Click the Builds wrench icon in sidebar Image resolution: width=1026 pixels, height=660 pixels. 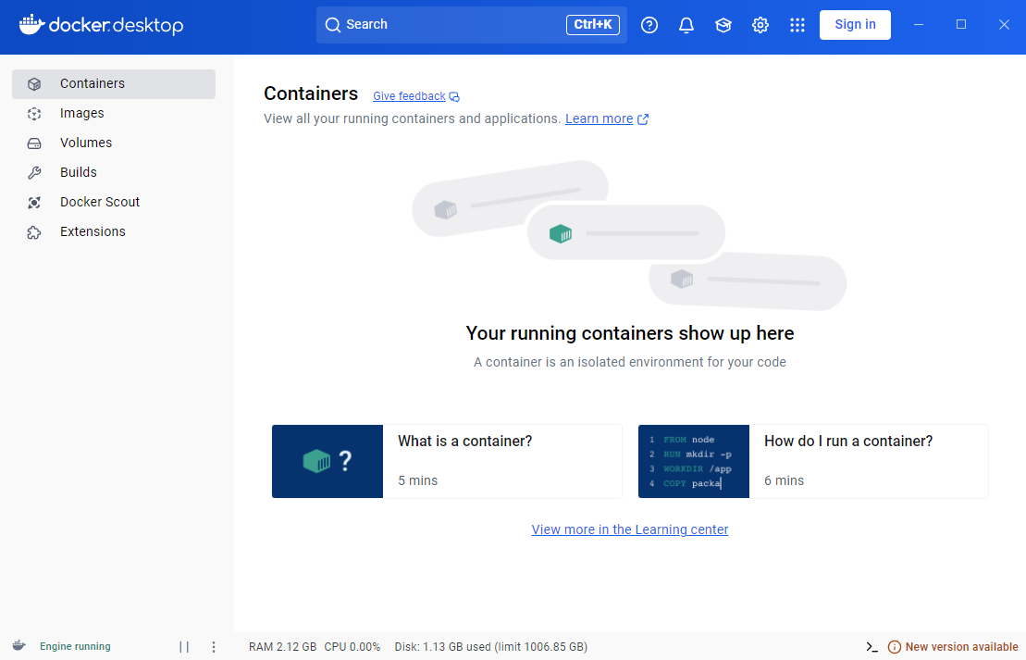point(34,173)
